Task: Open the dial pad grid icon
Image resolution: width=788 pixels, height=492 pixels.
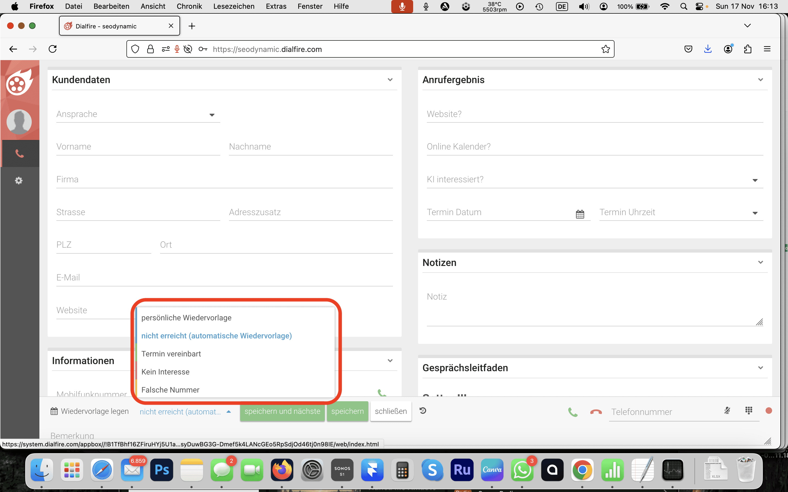Action: tap(749, 410)
